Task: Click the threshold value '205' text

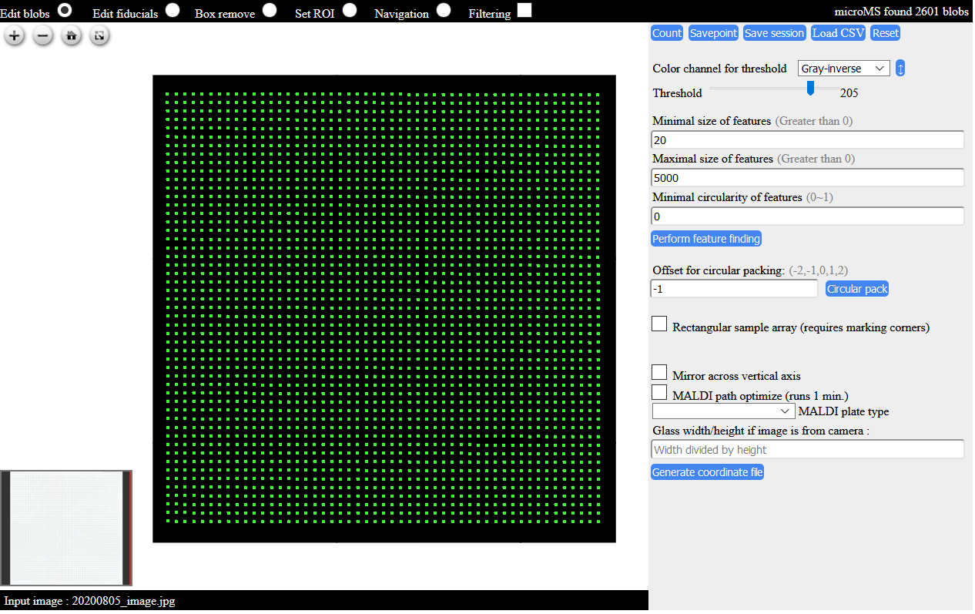Action: 849,93
